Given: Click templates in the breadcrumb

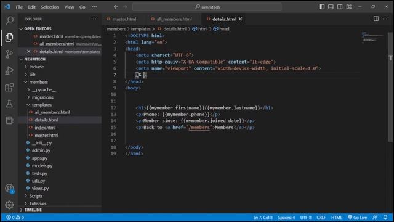Looking at the screenshot, I should pyautogui.click(x=140, y=29).
